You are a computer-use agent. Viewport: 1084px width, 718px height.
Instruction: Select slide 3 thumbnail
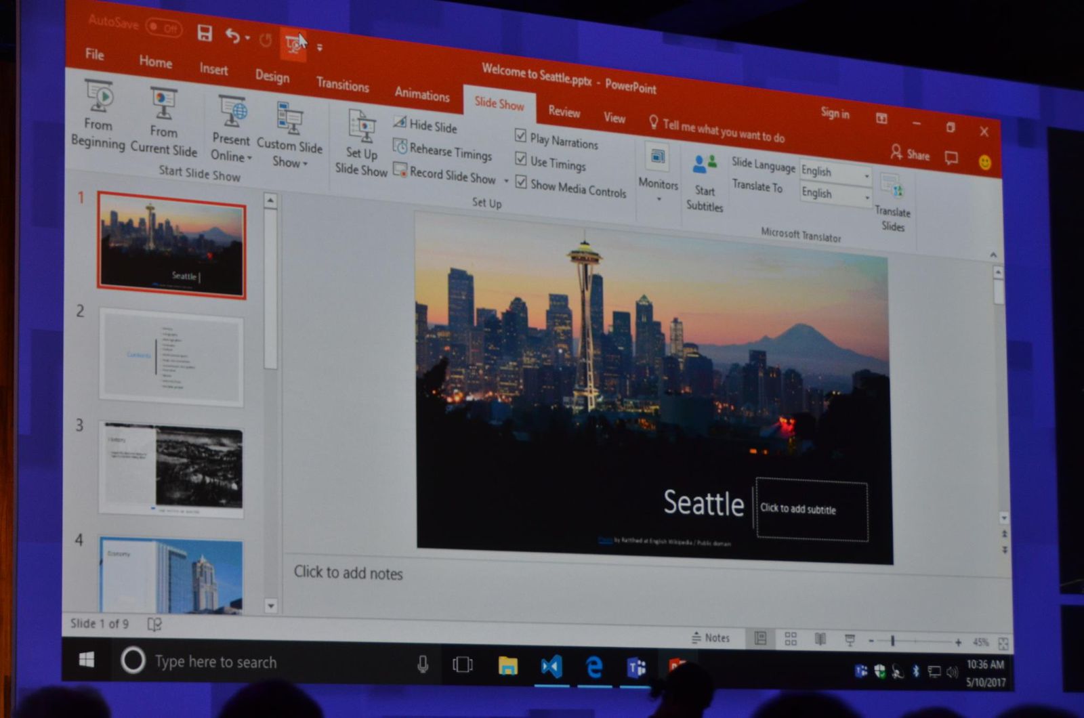[x=171, y=469]
